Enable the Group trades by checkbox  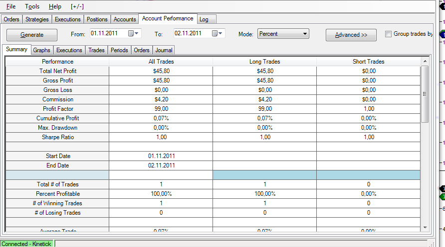pyautogui.click(x=388, y=34)
